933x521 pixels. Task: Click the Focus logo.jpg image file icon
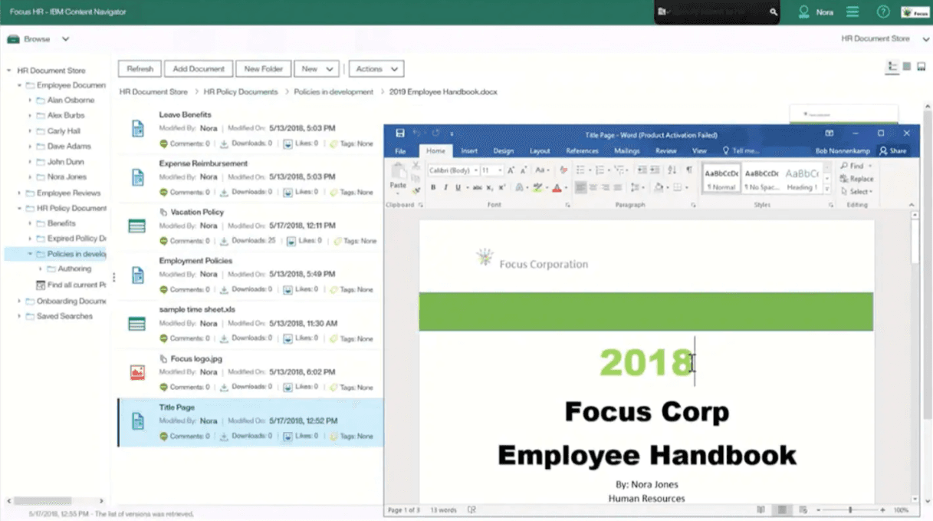click(137, 372)
